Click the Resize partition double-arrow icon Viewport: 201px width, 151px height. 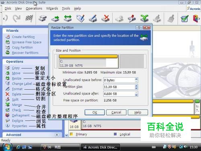pyautogui.click(x=68, y=19)
